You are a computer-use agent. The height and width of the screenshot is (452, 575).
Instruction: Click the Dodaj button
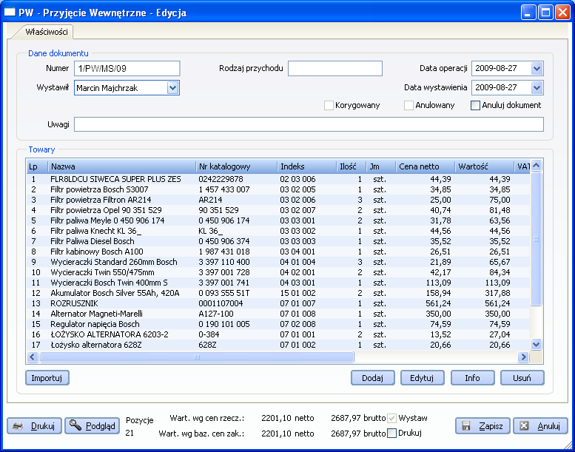point(372,378)
